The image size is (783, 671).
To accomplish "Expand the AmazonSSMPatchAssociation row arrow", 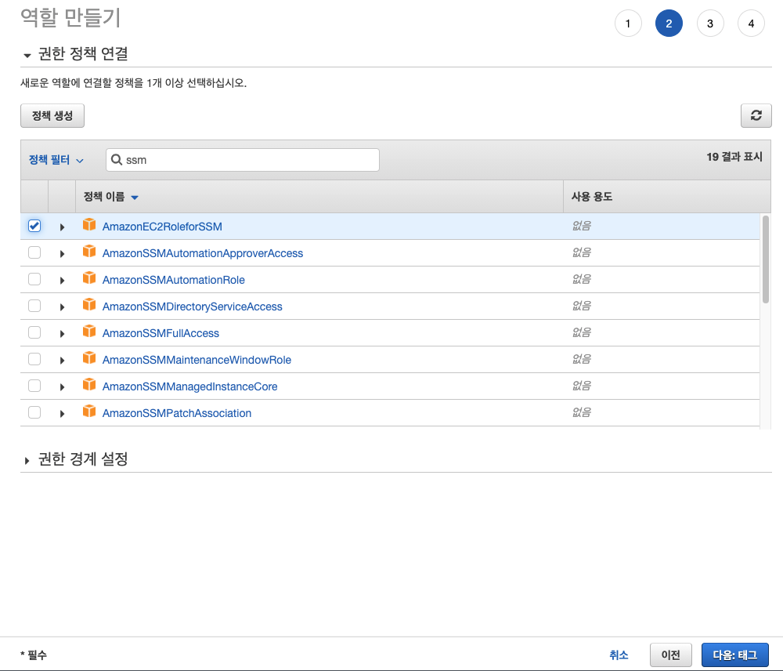I will pos(62,414).
